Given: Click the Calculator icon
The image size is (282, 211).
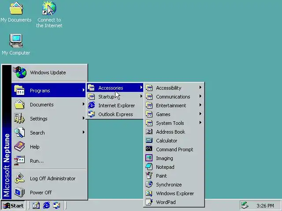Looking at the screenshot, I should [149, 141].
